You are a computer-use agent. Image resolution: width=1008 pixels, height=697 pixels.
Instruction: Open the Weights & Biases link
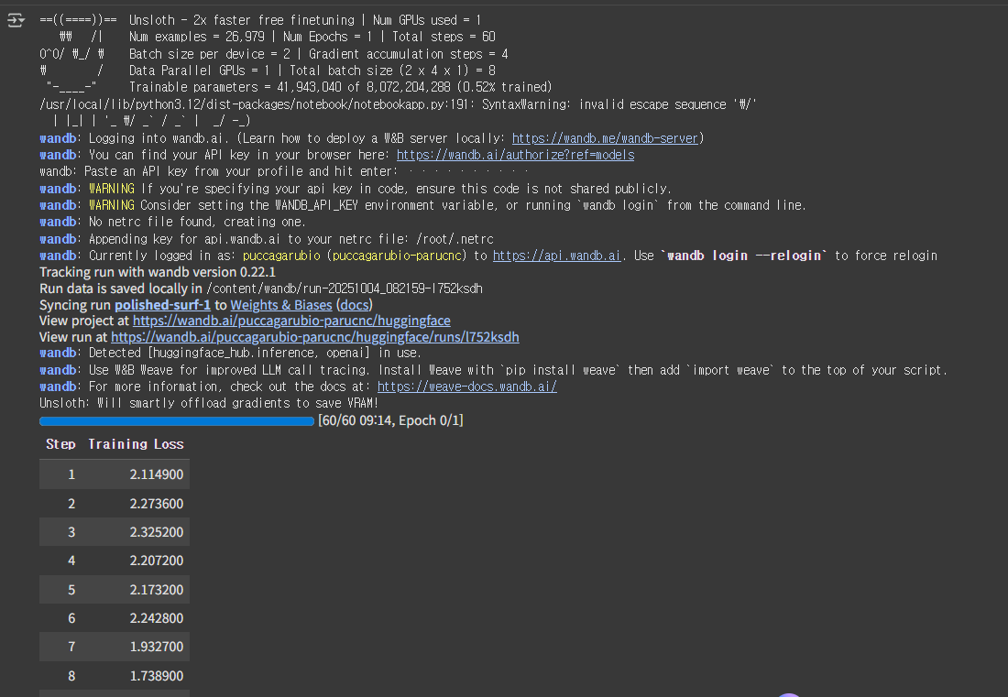point(281,304)
